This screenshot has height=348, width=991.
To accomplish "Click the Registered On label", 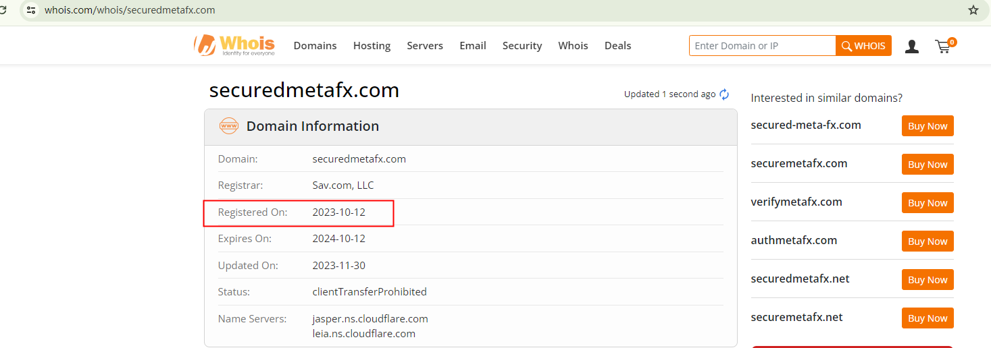I will [x=253, y=212].
